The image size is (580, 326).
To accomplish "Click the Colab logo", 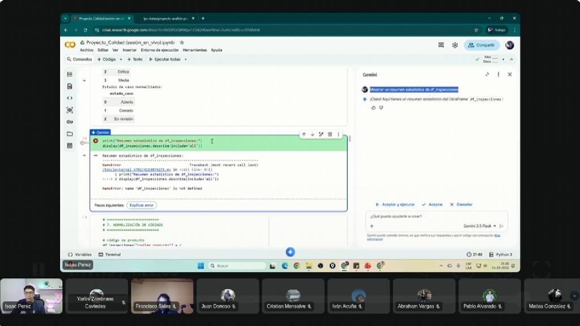I will [70, 45].
